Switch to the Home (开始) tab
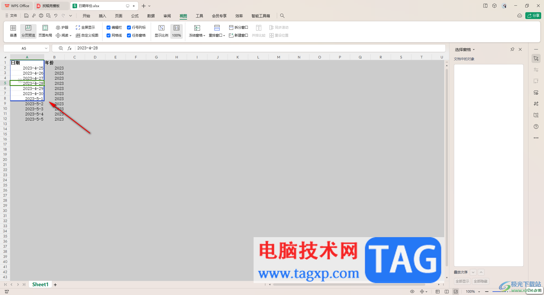 tap(86, 16)
